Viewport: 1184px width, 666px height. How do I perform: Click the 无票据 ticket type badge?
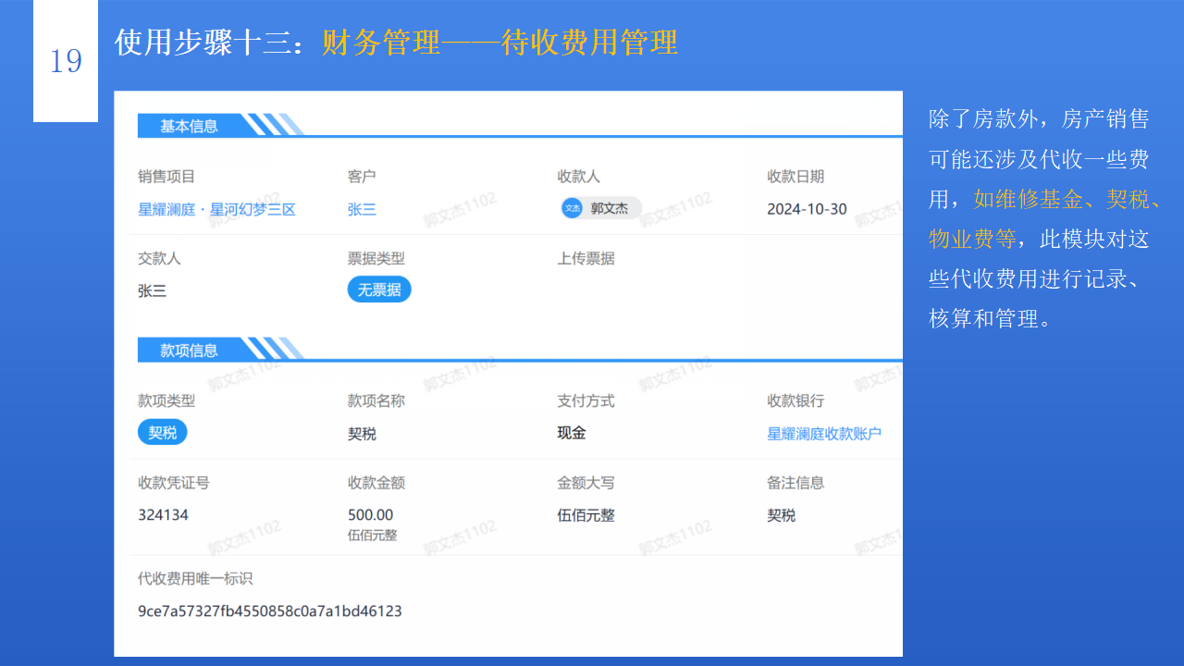coord(378,289)
